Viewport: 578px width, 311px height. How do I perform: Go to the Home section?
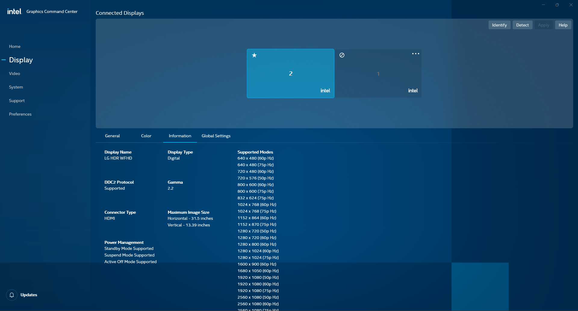click(x=15, y=46)
